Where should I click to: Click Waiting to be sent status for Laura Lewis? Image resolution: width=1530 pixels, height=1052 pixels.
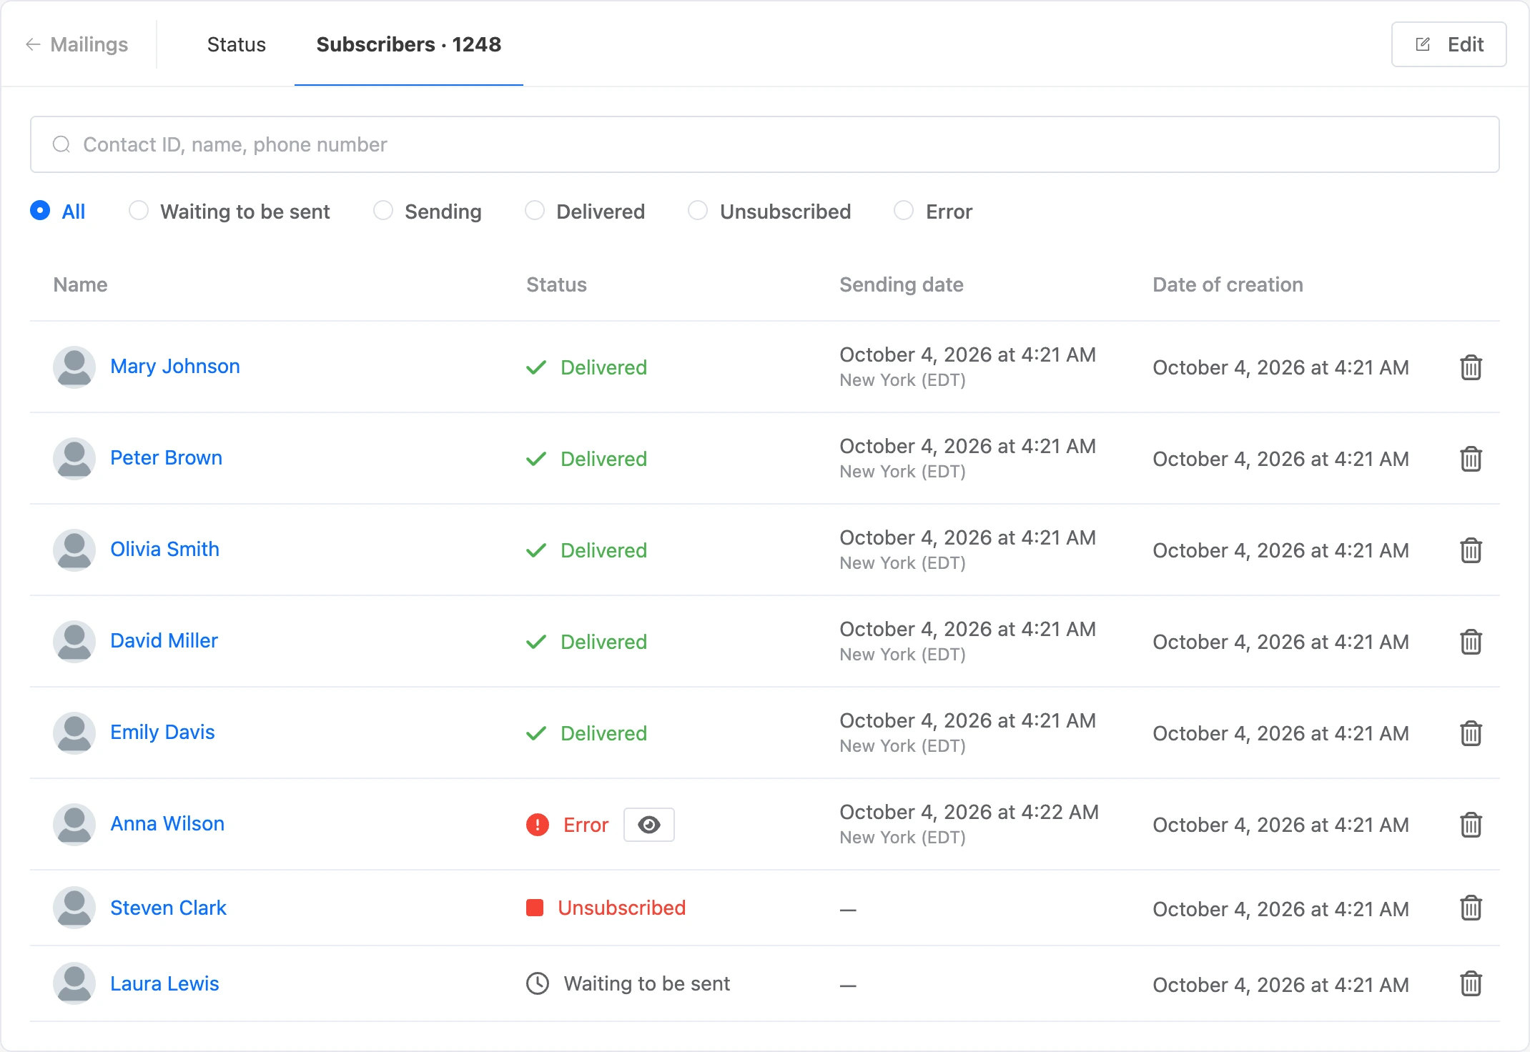[x=647, y=983]
